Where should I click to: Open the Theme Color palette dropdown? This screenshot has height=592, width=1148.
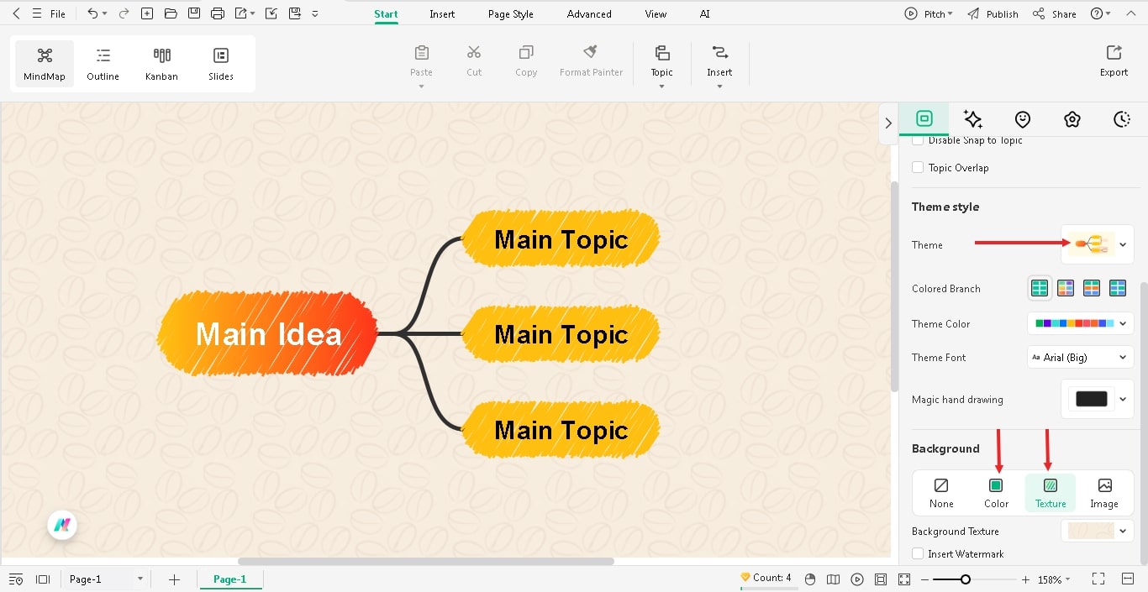[x=1080, y=323]
